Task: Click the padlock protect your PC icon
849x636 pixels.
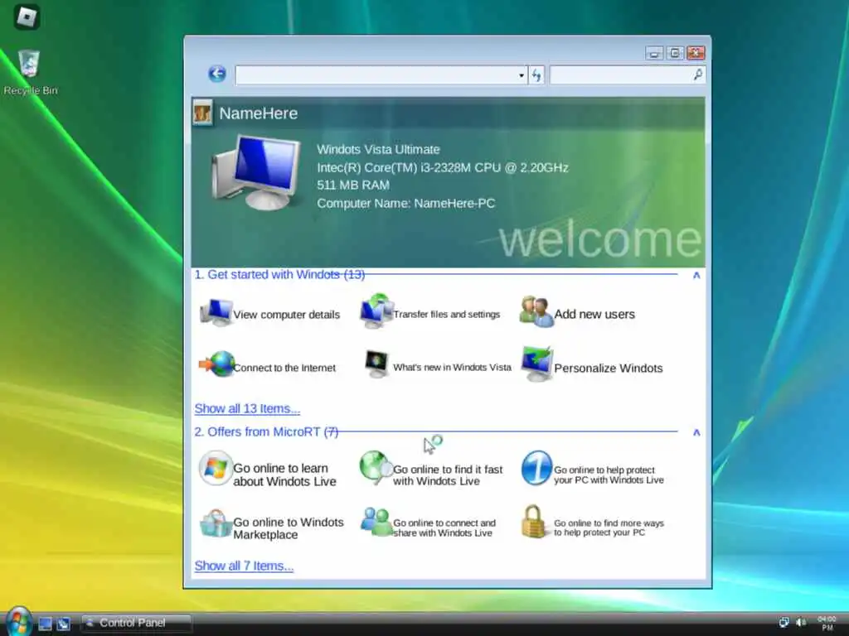Action: tap(533, 522)
